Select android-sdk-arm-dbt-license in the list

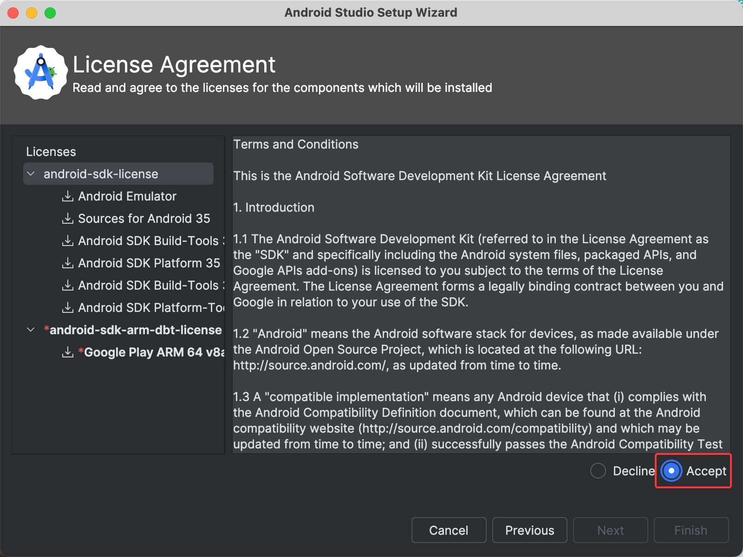(135, 330)
